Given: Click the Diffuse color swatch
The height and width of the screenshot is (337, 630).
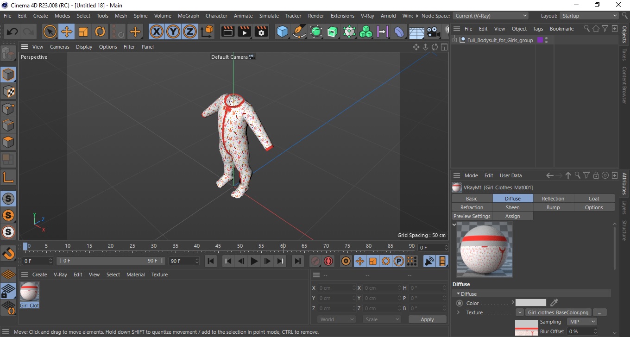Looking at the screenshot, I should 531,303.
